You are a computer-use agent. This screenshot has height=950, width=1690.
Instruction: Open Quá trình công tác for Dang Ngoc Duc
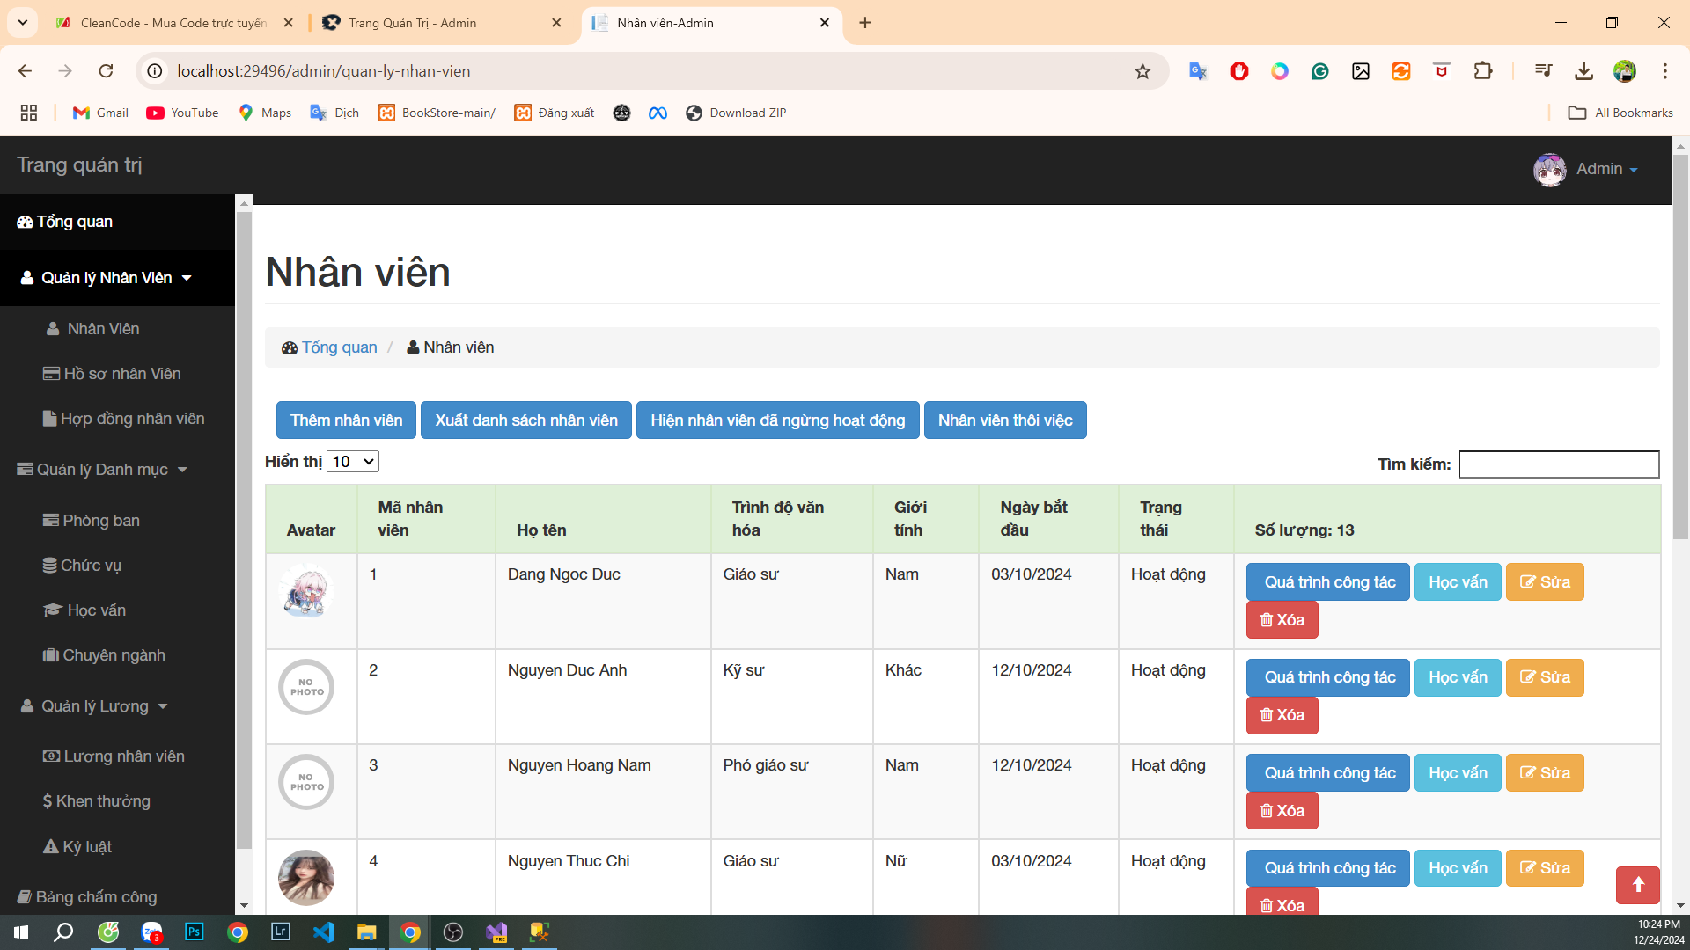tap(1328, 582)
